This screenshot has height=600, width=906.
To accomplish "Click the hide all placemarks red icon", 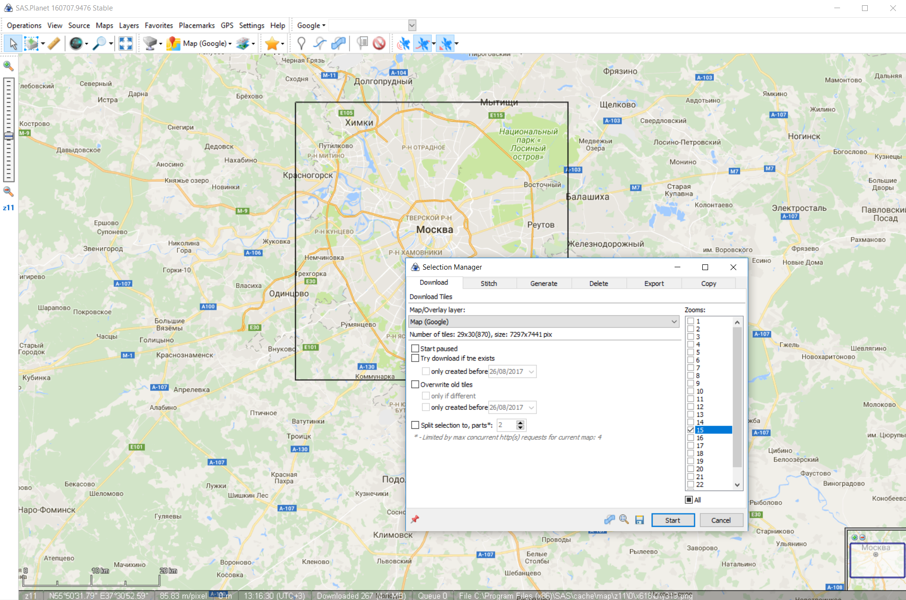I will (379, 44).
